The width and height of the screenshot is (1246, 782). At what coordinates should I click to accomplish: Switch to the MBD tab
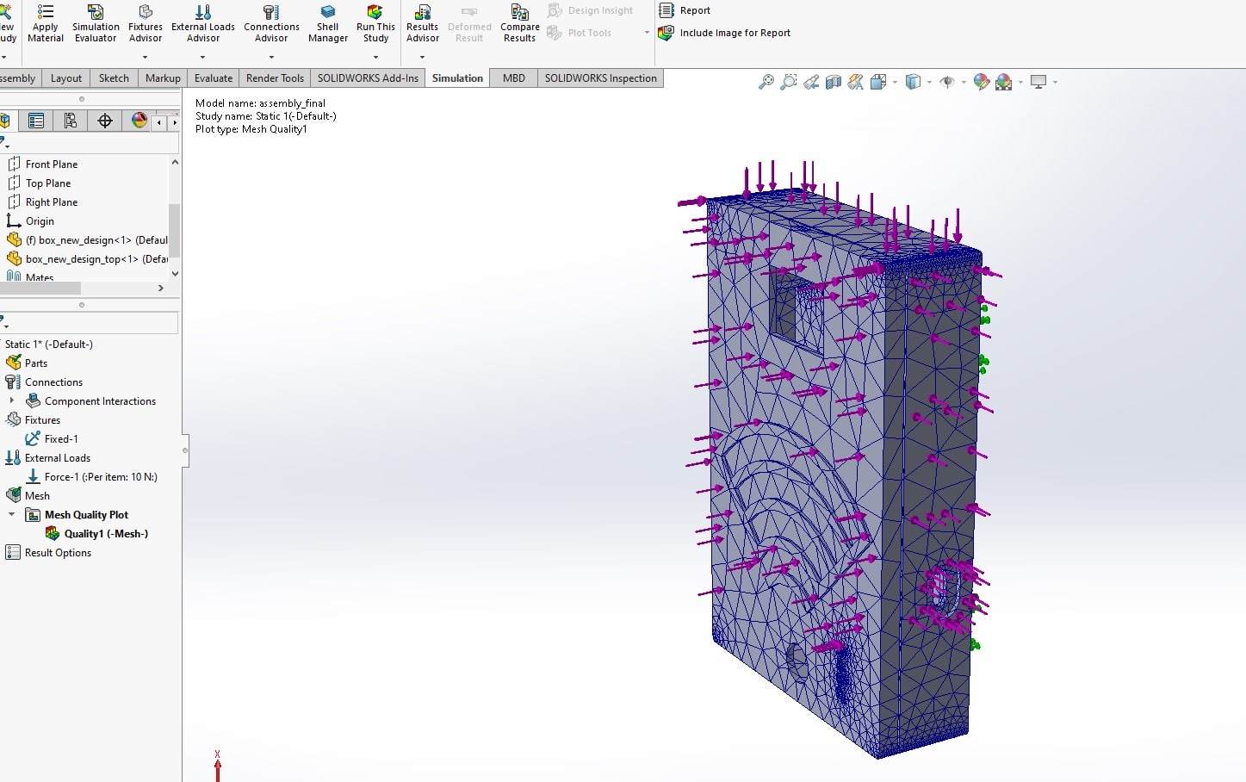514,78
